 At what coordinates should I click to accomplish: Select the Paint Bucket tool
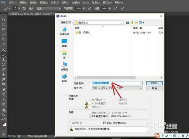tap(4, 74)
